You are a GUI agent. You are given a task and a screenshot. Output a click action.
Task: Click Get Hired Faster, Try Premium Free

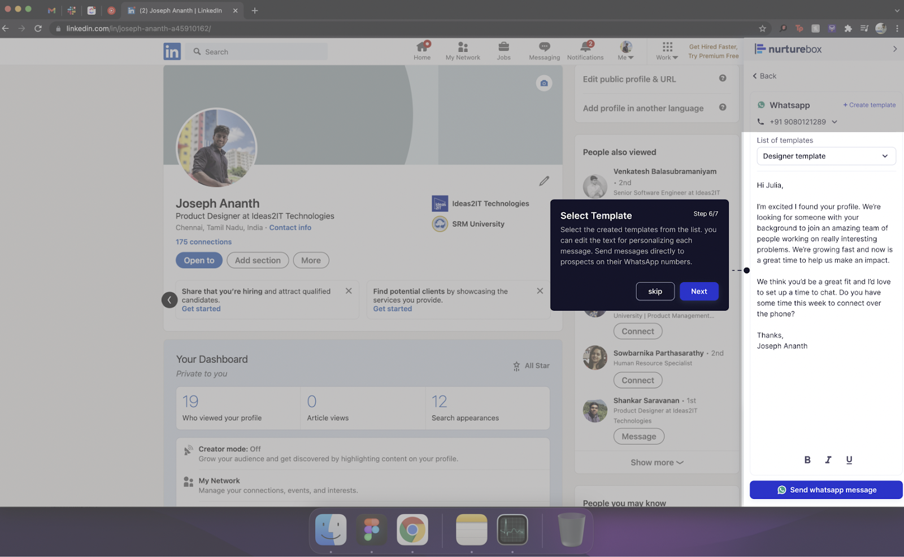tap(713, 51)
